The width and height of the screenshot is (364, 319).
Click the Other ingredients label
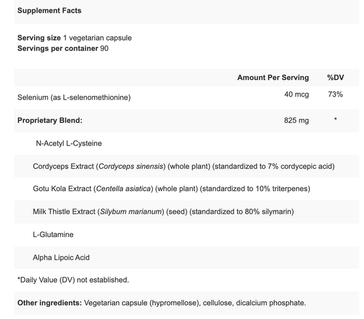click(x=50, y=303)
